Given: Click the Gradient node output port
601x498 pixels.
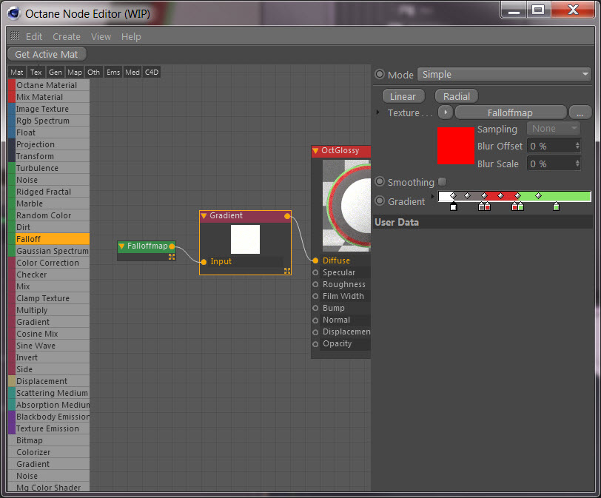Looking at the screenshot, I should [287, 216].
